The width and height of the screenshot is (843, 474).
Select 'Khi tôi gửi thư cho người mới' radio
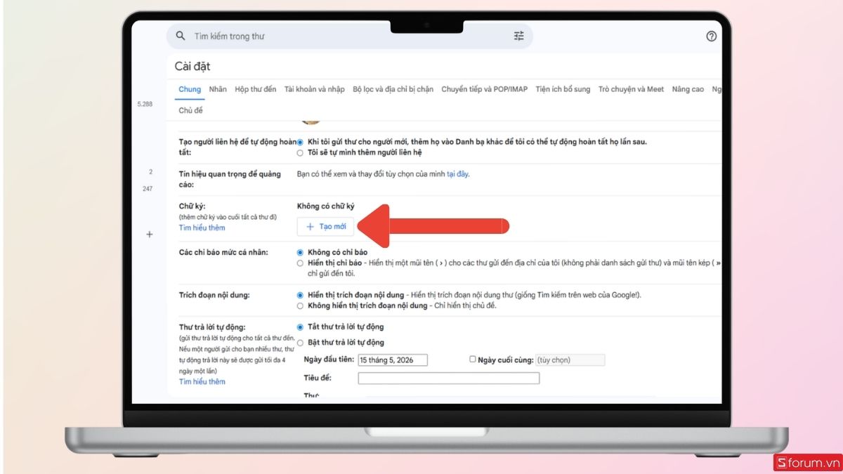[x=301, y=142]
